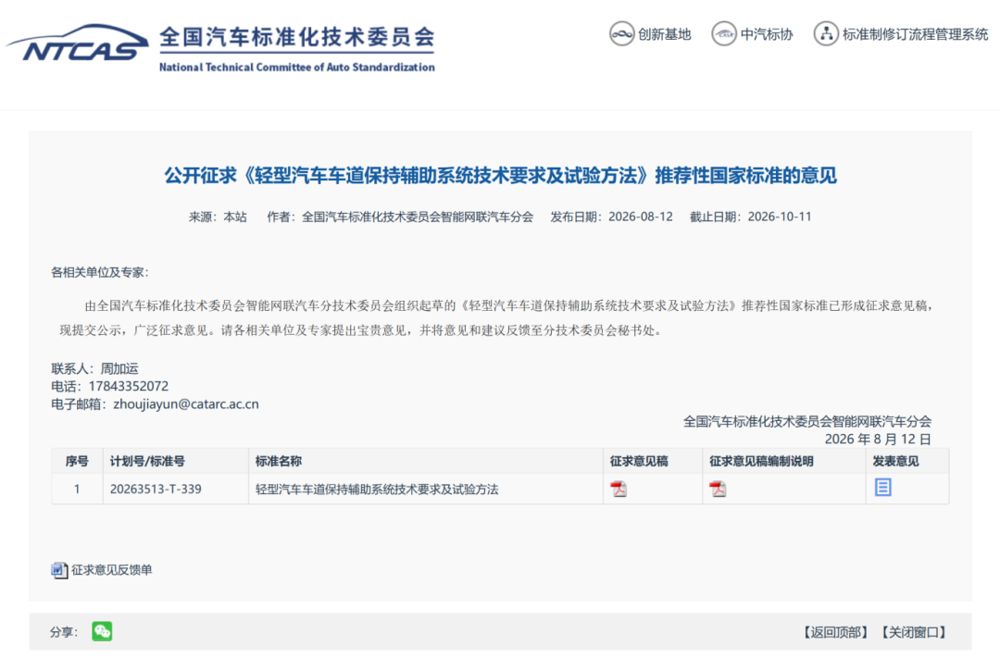Click the author text 作者：全国汽车标准化技术委员会智能网联汽车分会
Screen dimensions: 1000x658
(x=400, y=217)
